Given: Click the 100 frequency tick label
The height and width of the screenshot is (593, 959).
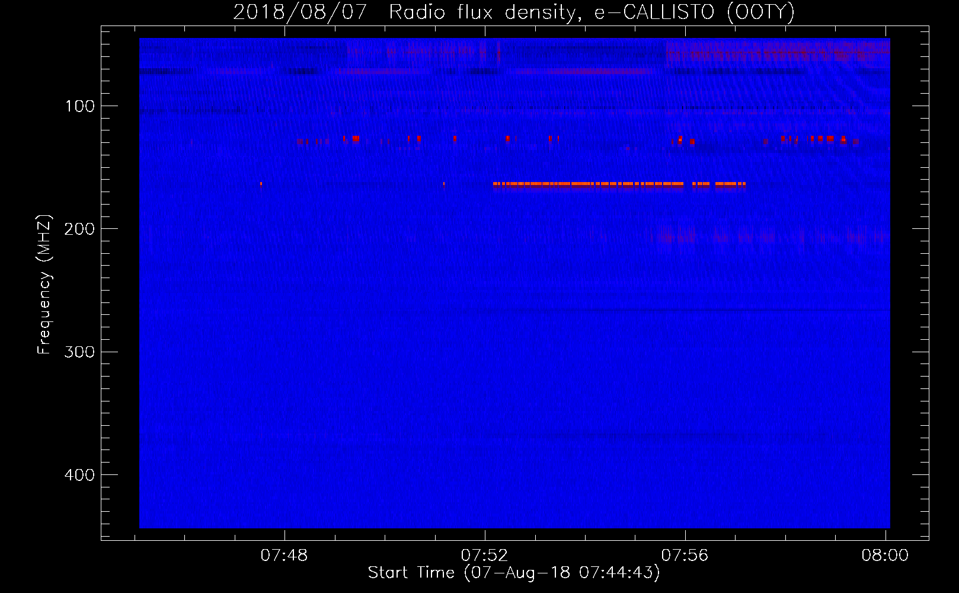Looking at the screenshot, I should click(x=80, y=106).
